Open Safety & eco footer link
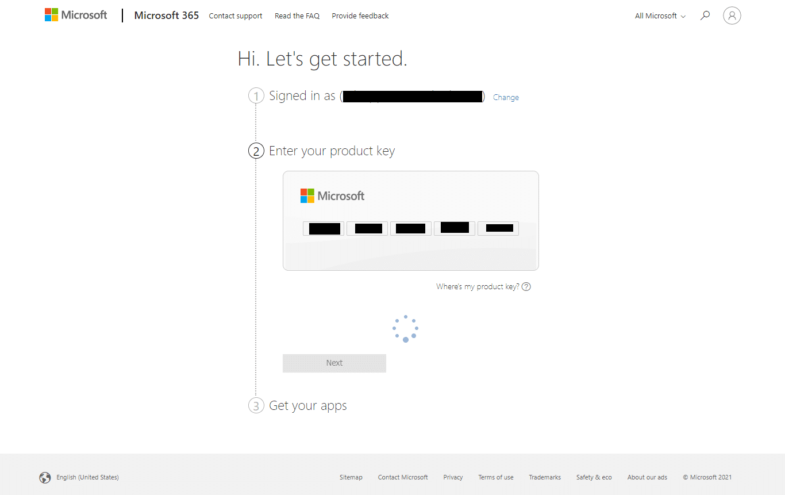This screenshot has height=495, width=785. (594, 477)
